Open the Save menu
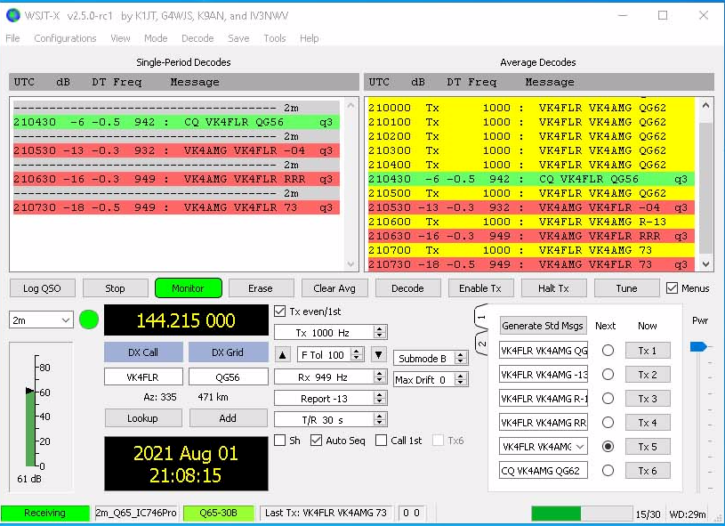This screenshot has height=526, width=725. (x=238, y=38)
